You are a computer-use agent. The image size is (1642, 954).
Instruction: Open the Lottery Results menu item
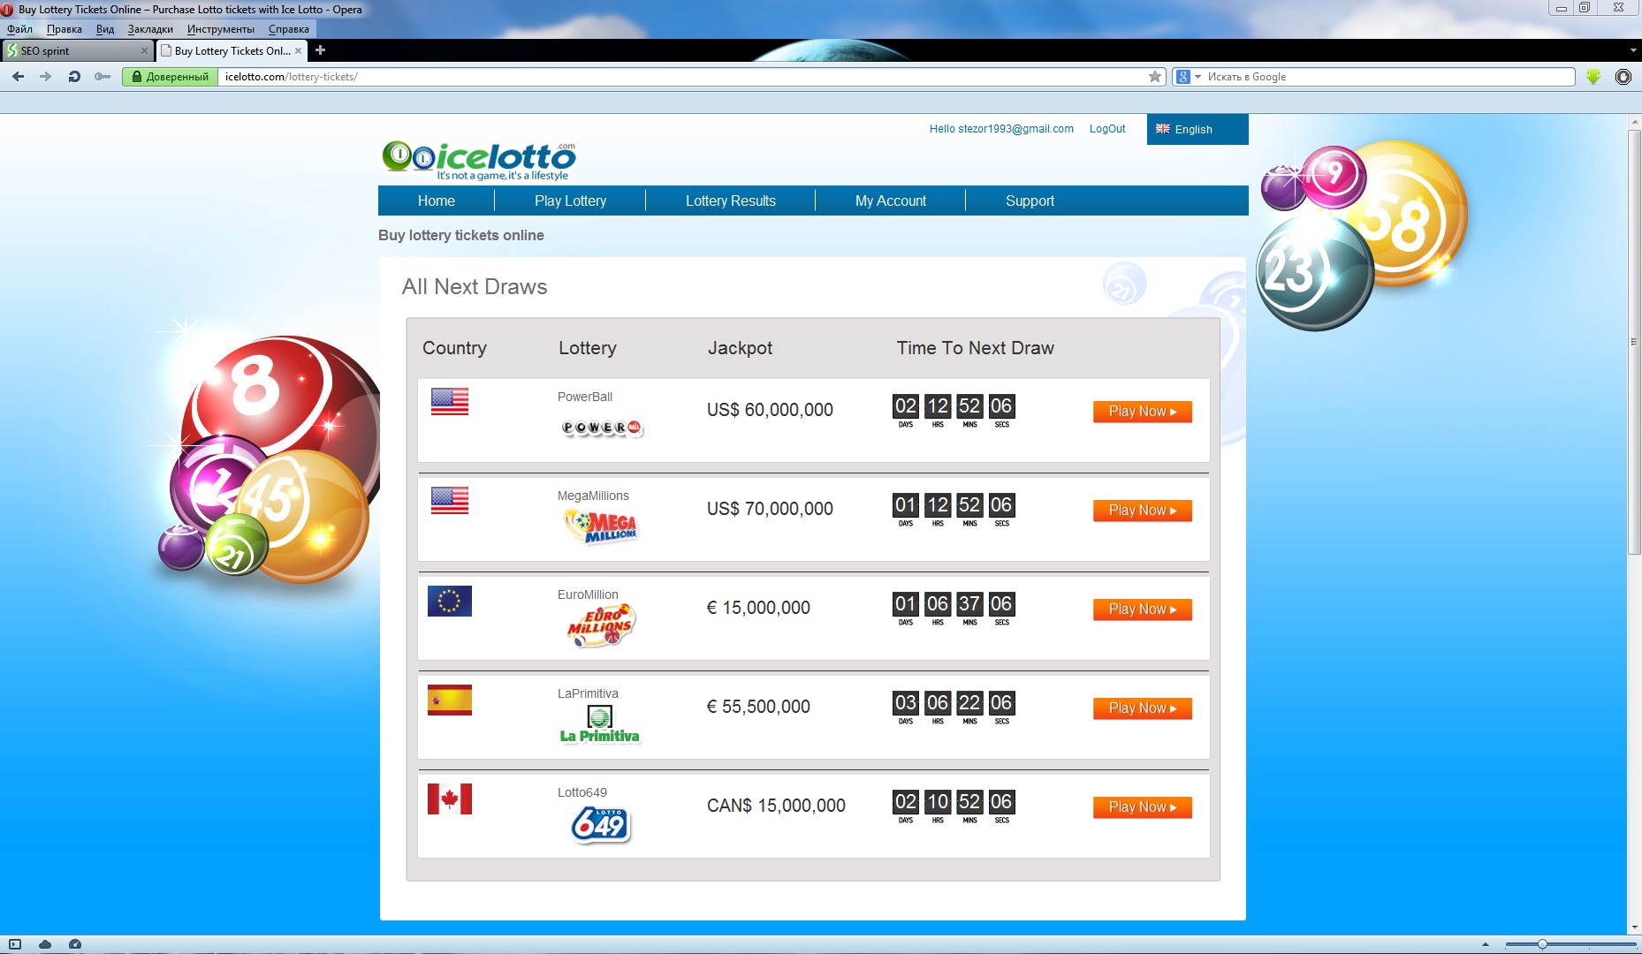730,201
